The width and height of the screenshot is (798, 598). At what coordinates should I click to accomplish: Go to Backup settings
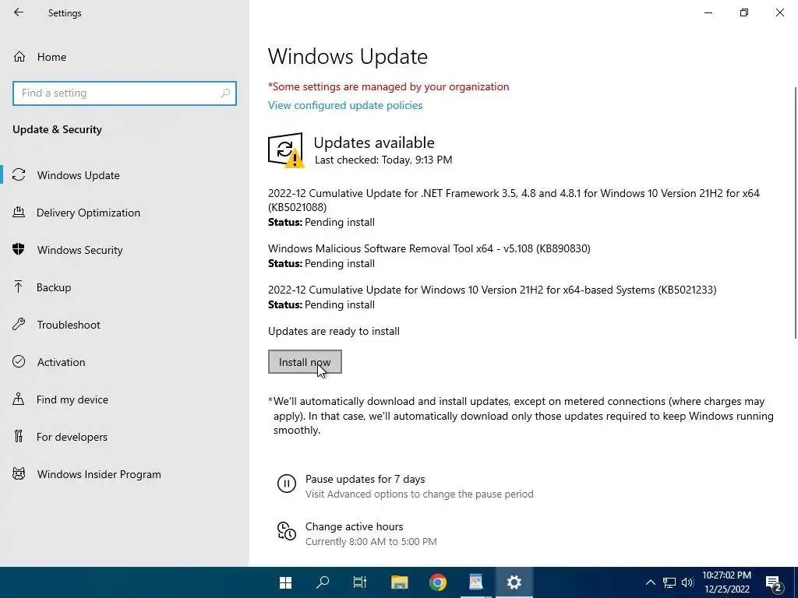pyautogui.click(x=125, y=287)
